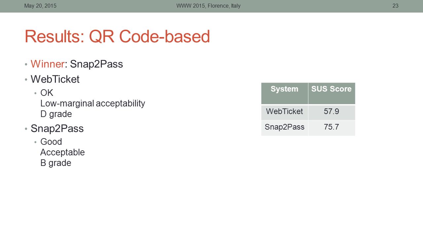Select the 'B grade' line

point(56,163)
